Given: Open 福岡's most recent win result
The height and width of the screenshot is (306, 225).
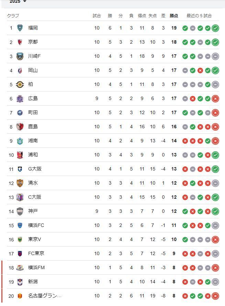Looking at the screenshot, I should click(x=215, y=28).
